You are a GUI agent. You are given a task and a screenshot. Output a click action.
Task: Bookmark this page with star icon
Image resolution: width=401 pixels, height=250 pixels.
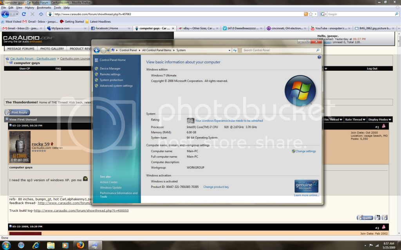point(311,14)
